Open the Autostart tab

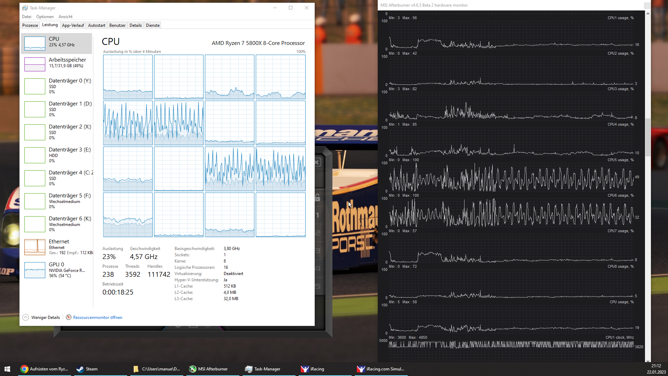tap(97, 25)
